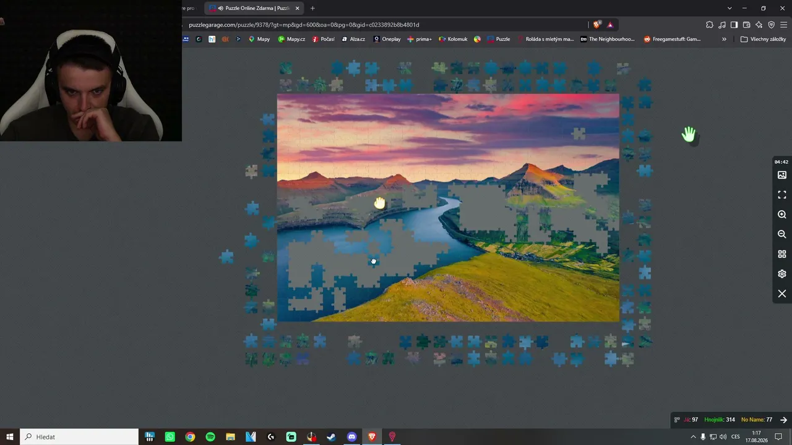Close the puzzle game with X icon

(x=782, y=294)
